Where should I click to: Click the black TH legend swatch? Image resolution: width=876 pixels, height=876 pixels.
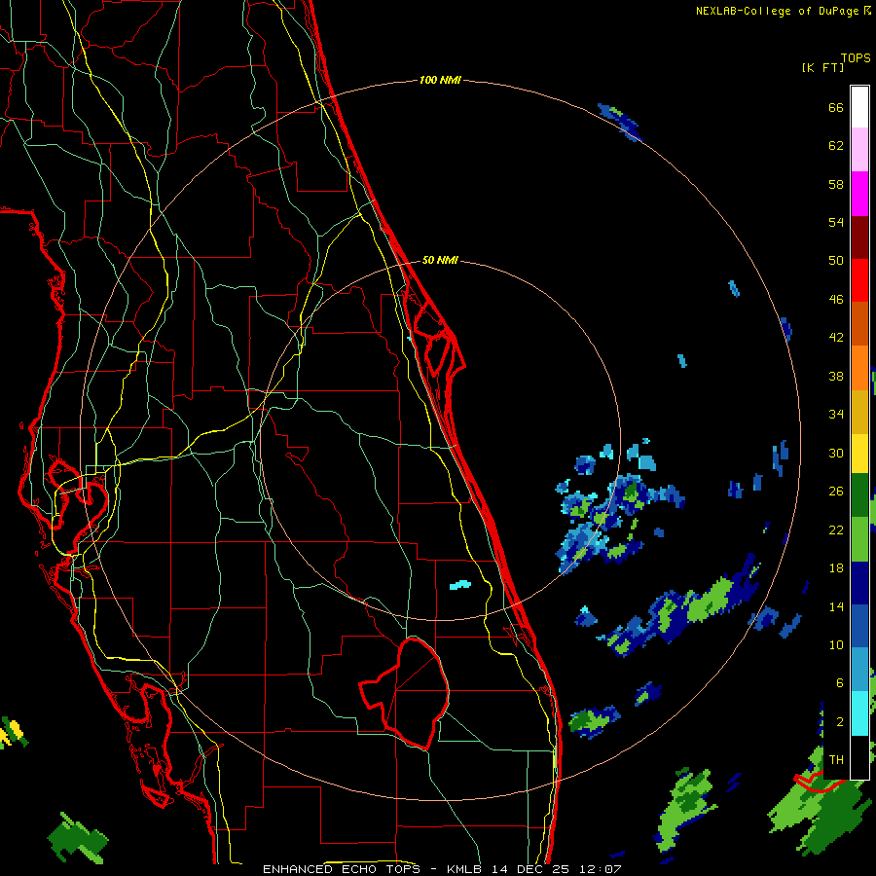point(859,757)
